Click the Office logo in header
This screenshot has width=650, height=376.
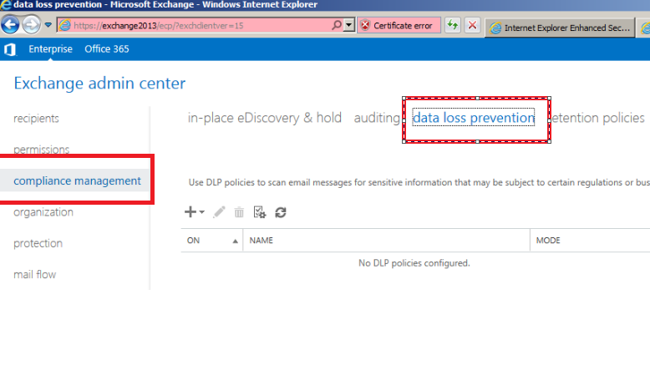[10, 49]
